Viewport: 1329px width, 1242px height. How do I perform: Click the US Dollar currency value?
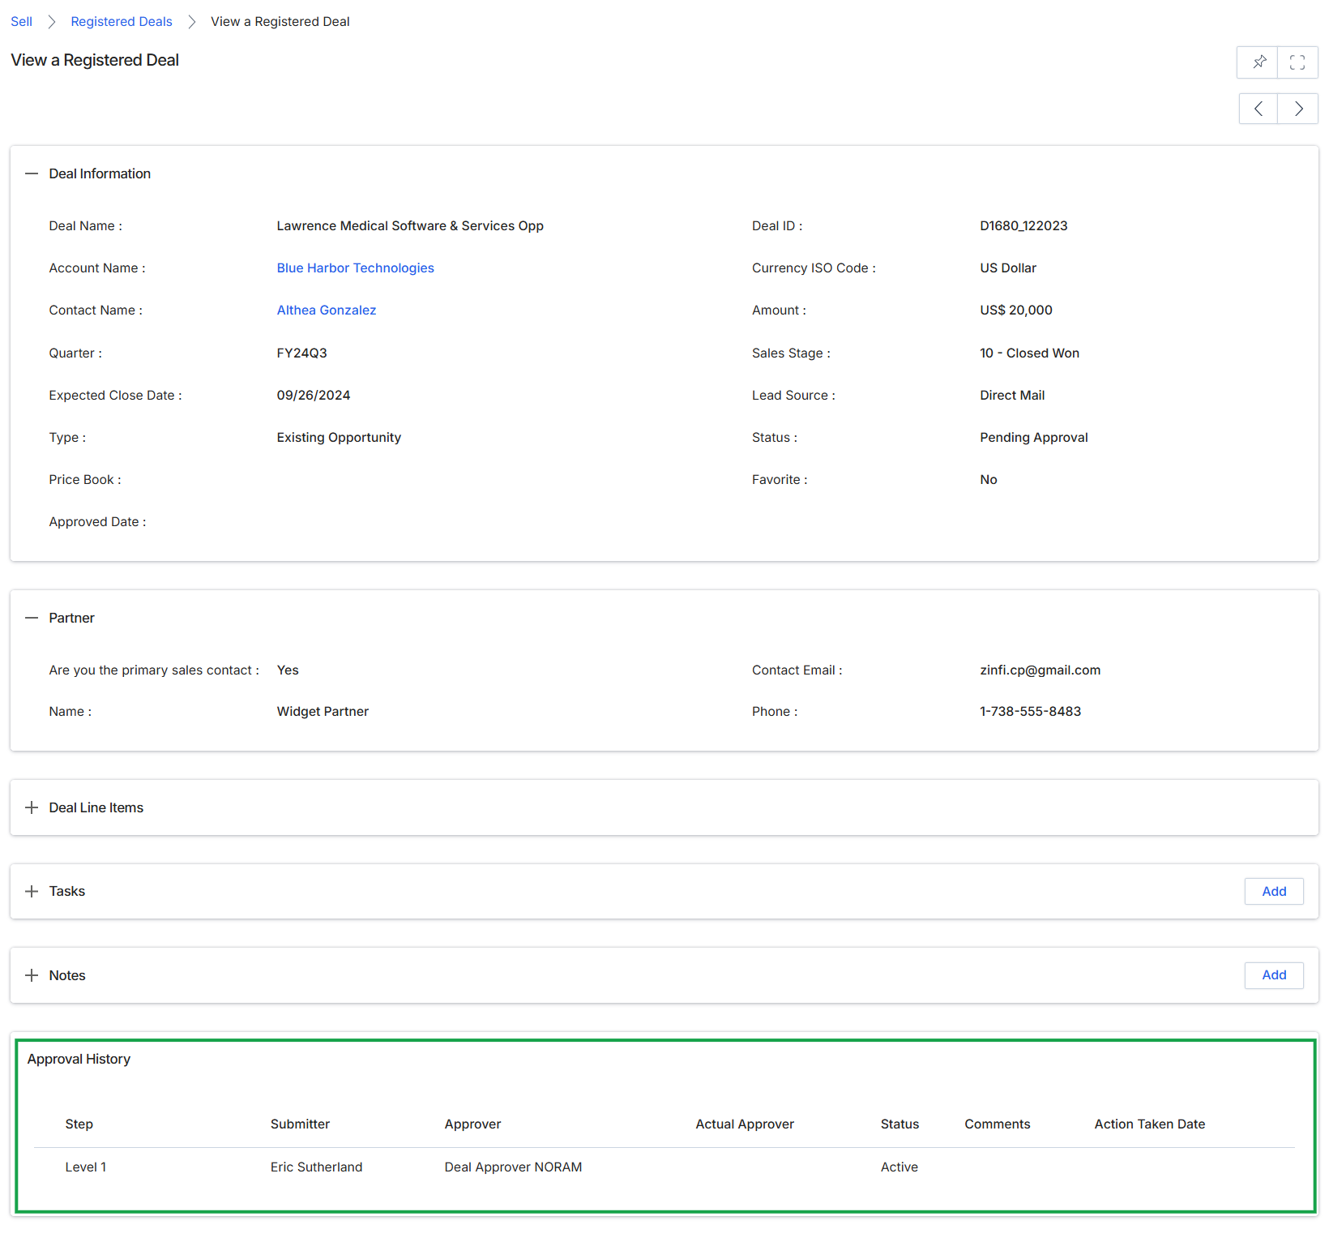coord(1008,268)
